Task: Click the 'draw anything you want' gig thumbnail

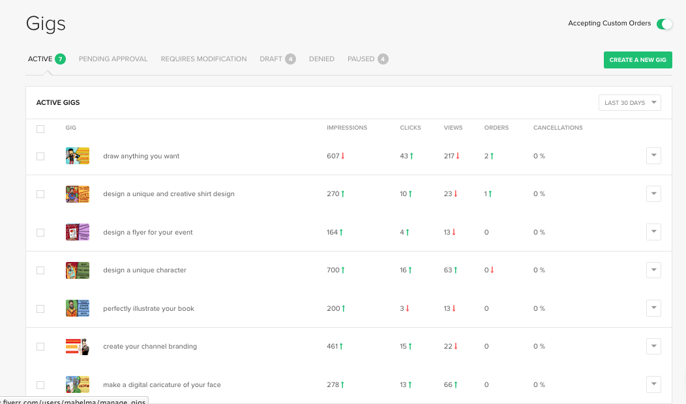Action: pyautogui.click(x=77, y=156)
